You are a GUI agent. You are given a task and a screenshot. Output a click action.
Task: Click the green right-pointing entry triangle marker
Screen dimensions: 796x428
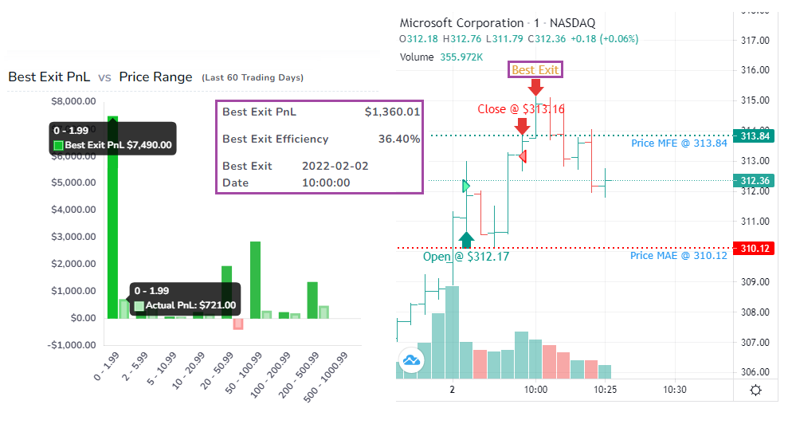click(x=466, y=187)
